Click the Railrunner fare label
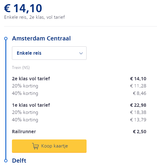Screen dimensions: 157x168 tap(24, 131)
